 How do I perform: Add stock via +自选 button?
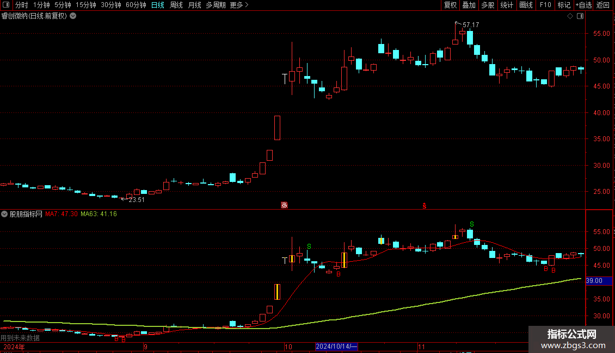pyautogui.click(x=583, y=5)
